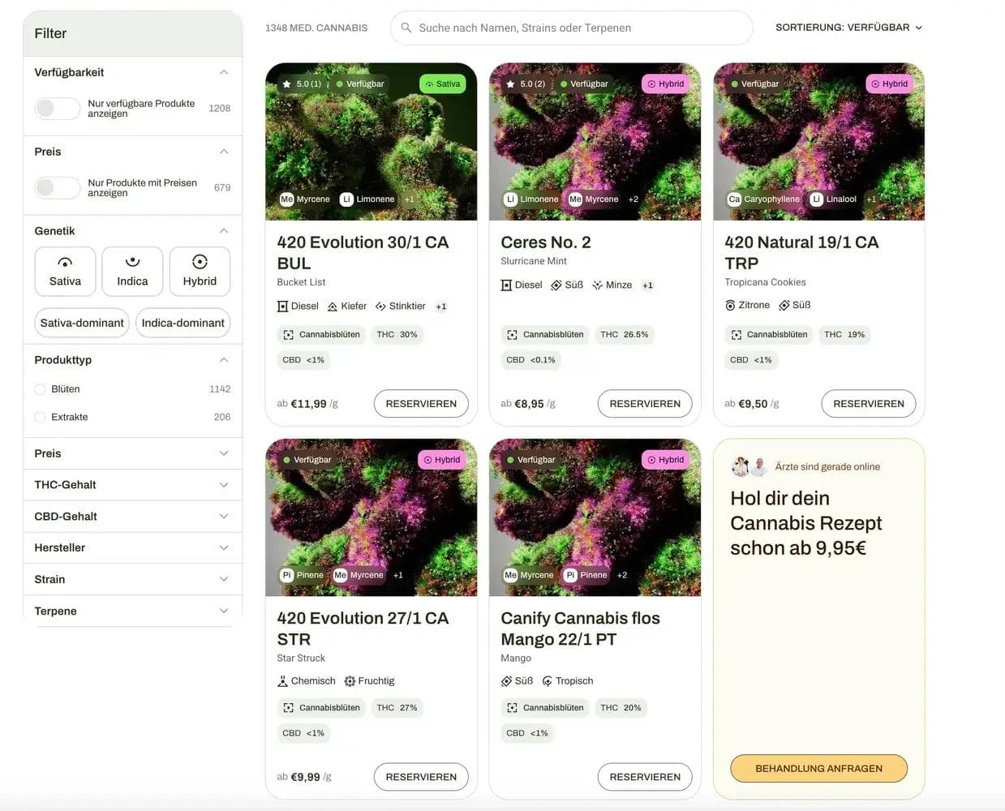Click the Hybrid tag on Ceres No. 2
Image resolution: width=1005 pixels, height=811 pixels.
(665, 84)
